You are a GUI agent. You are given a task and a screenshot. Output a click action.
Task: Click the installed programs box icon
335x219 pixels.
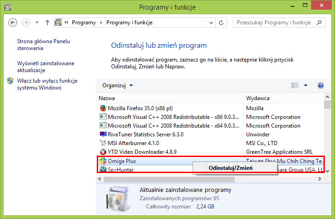118,198
